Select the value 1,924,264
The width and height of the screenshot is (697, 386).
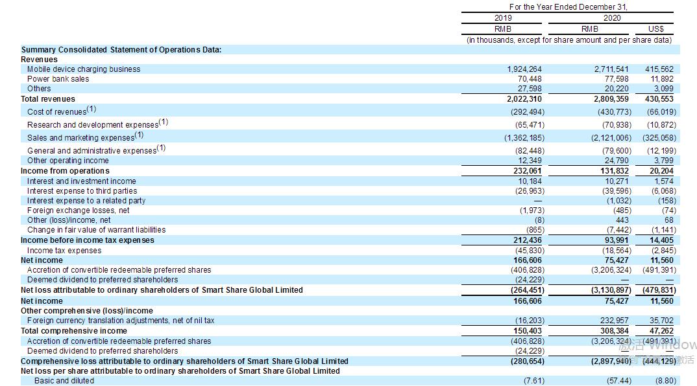pyautogui.click(x=524, y=69)
